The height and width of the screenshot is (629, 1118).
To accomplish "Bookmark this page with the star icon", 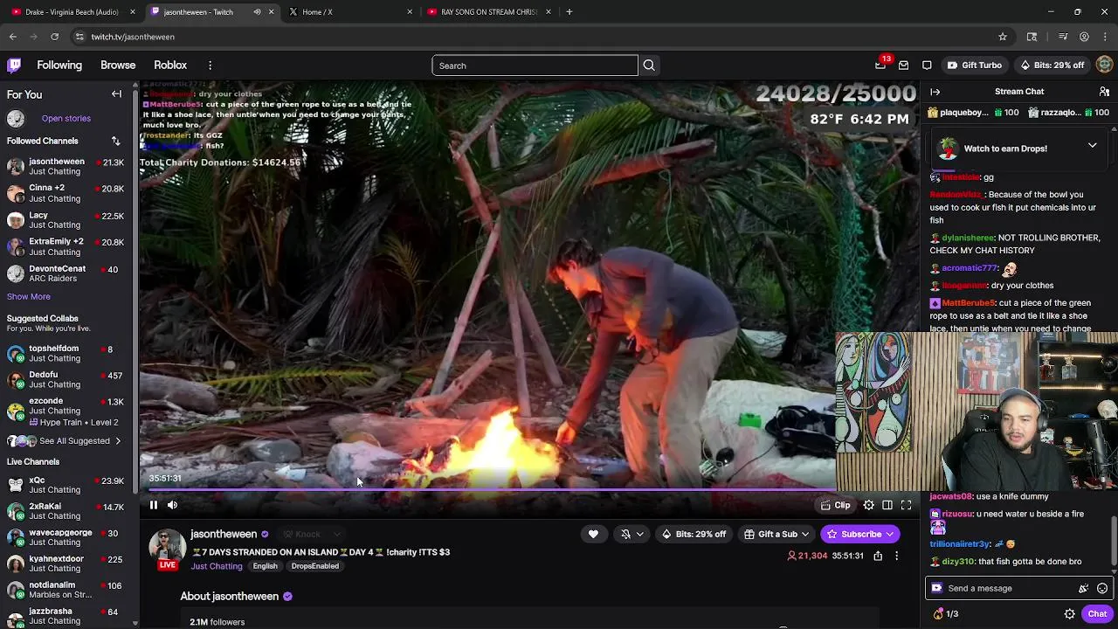I will (x=1003, y=37).
